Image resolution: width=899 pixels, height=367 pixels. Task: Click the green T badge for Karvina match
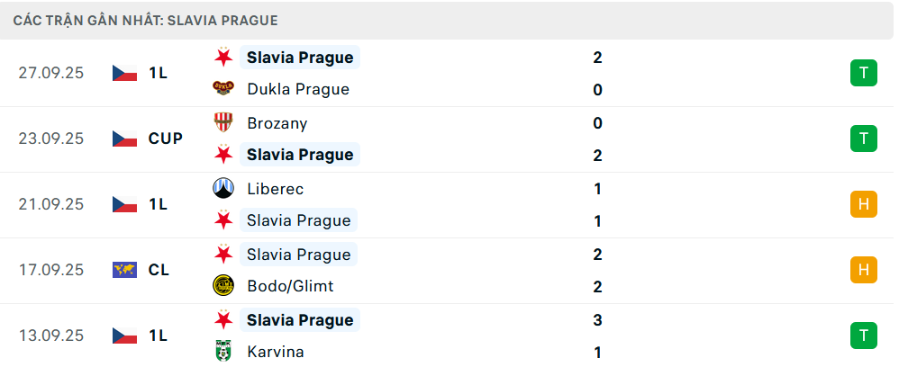click(863, 336)
